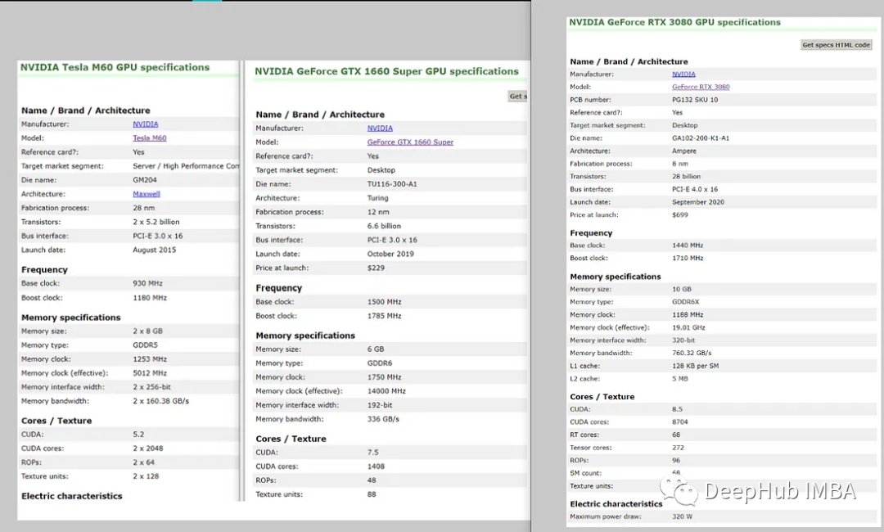Select the Ampere architecture value

pos(684,151)
